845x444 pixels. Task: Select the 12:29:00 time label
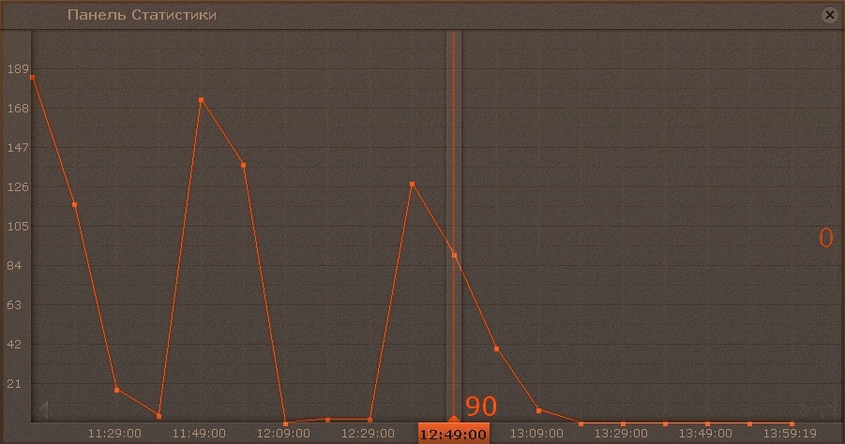tap(368, 434)
